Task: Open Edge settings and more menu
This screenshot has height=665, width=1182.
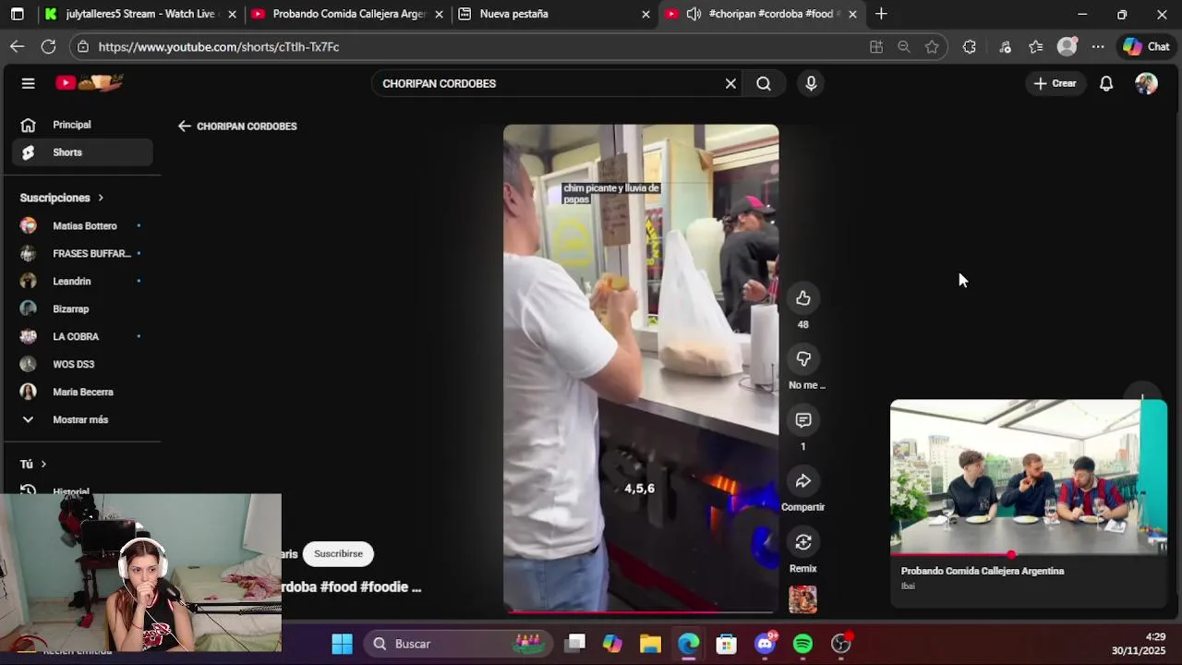Action: click(1098, 46)
